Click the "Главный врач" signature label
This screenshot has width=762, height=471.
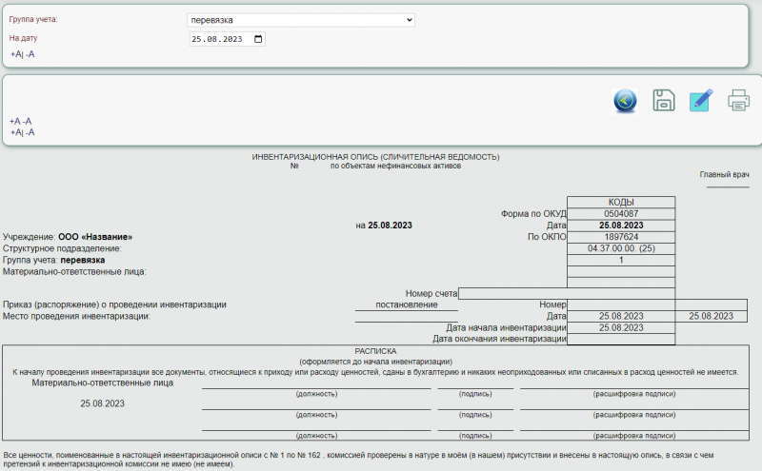pyautogui.click(x=725, y=174)
